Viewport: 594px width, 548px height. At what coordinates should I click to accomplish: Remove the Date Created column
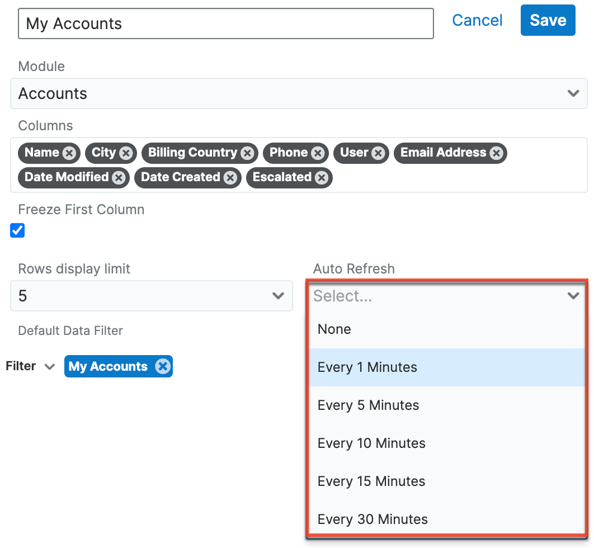click(x=230, y=178)
